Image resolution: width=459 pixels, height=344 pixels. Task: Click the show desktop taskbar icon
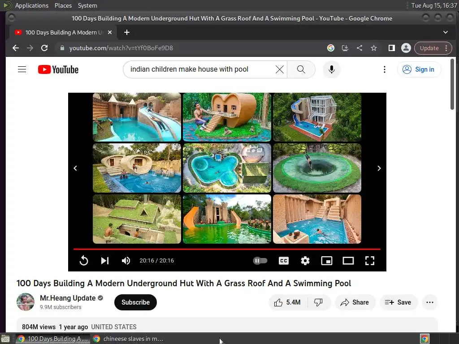[x=5, y=339]
